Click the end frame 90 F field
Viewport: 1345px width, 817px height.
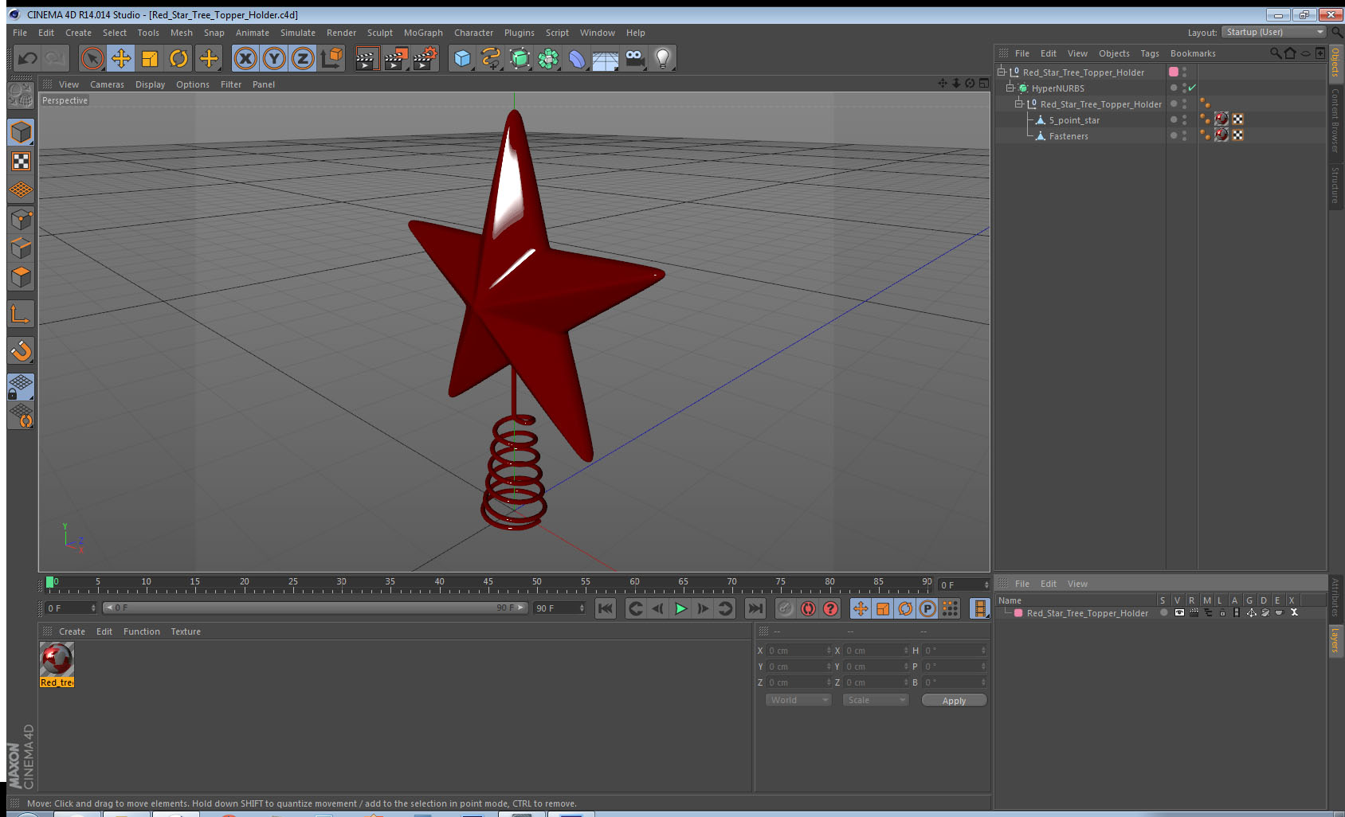pos(559,608)
